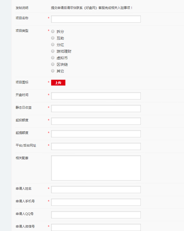
Task: Click the 起投额度 text field
Action: (96, 121)
